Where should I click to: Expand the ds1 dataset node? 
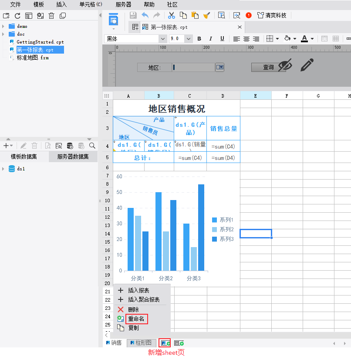(x=3, y=169)
